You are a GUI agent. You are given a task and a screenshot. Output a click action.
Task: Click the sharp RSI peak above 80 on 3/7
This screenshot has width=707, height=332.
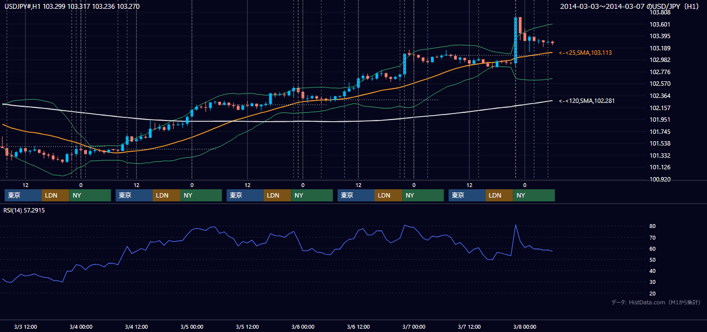[516, 226]
